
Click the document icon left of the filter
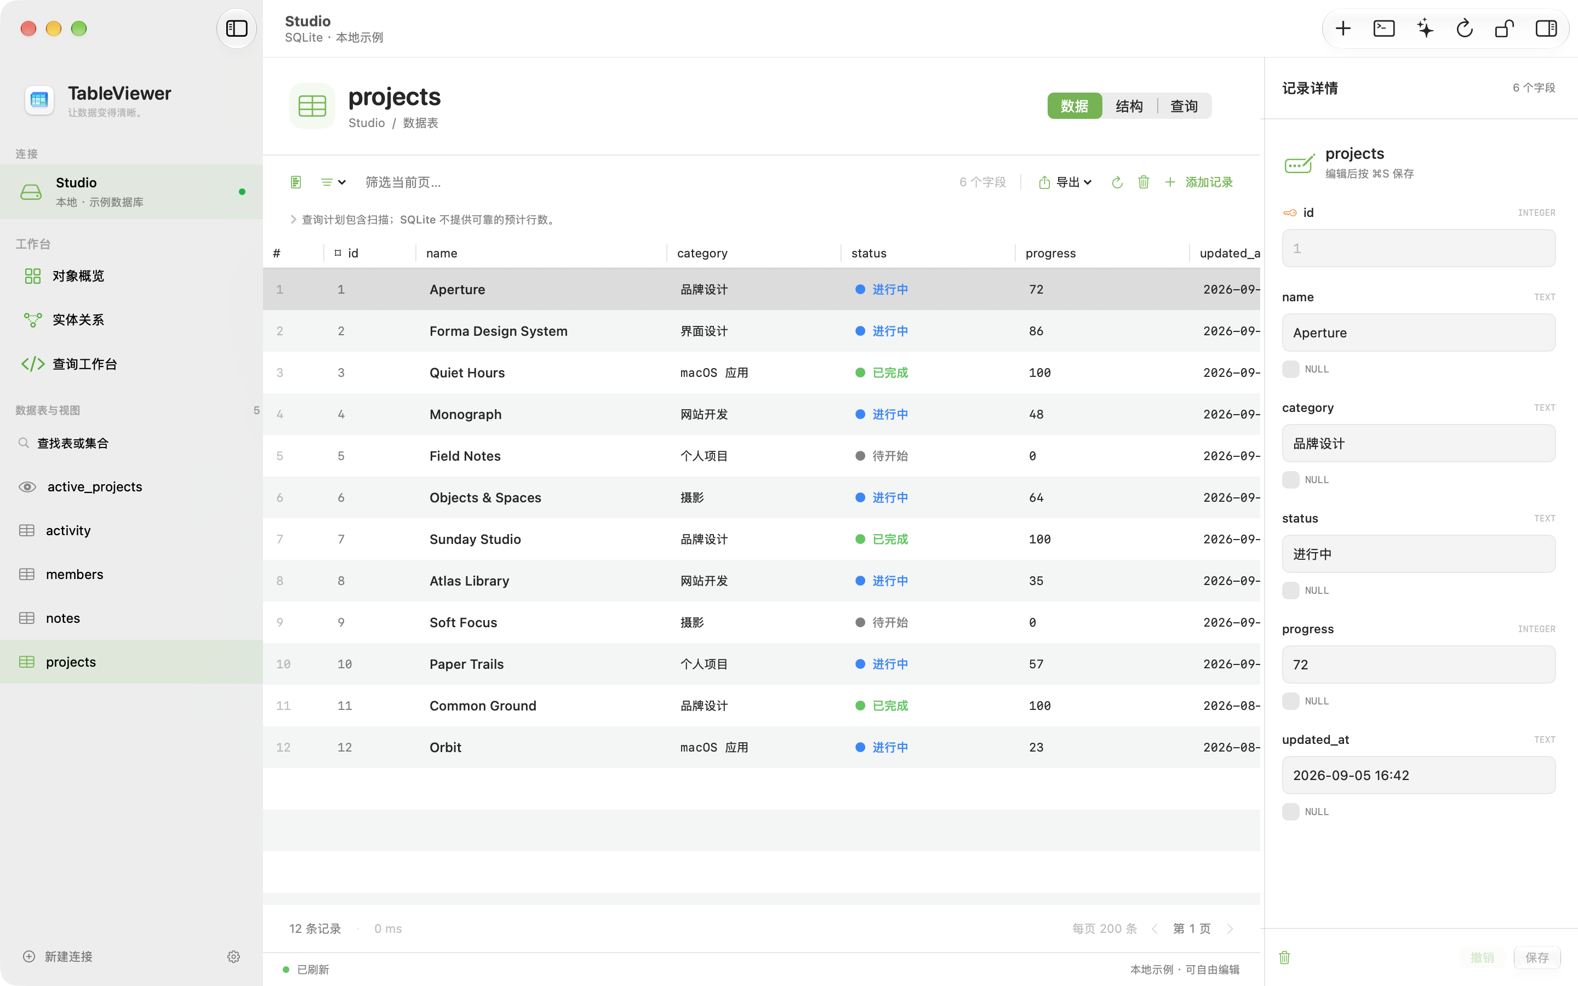point(295,182)
